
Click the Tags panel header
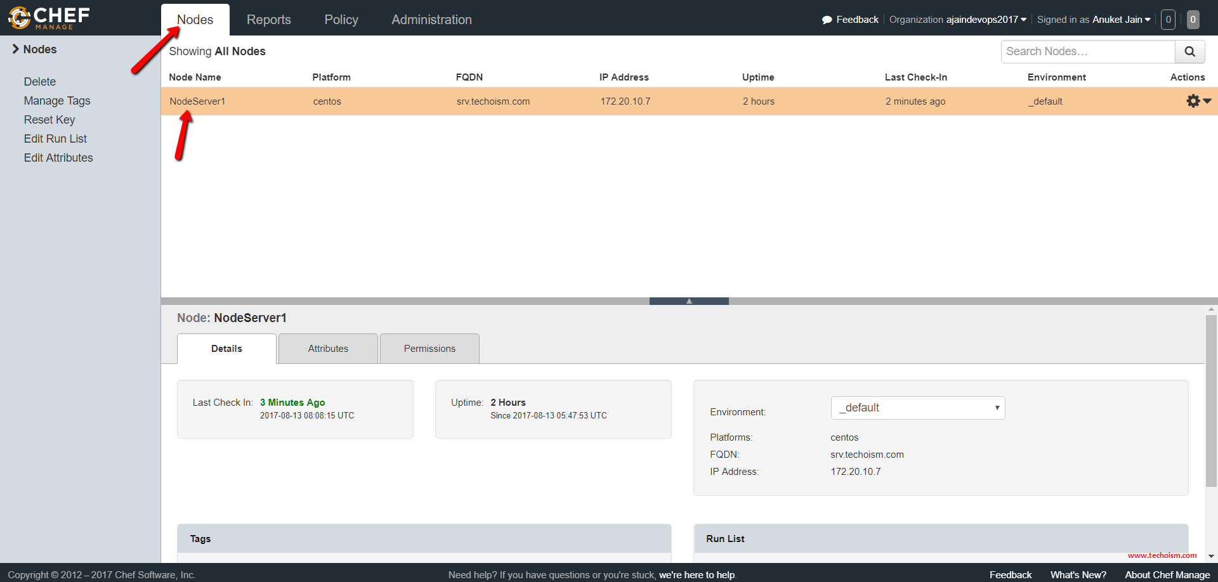pyautogui.click(x=424, y=539)
